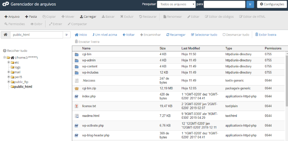Create a new file with + Arquivo

tap(12, 17)
